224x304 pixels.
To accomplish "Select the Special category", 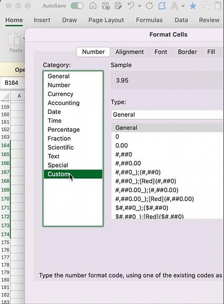I will (73, 165).
